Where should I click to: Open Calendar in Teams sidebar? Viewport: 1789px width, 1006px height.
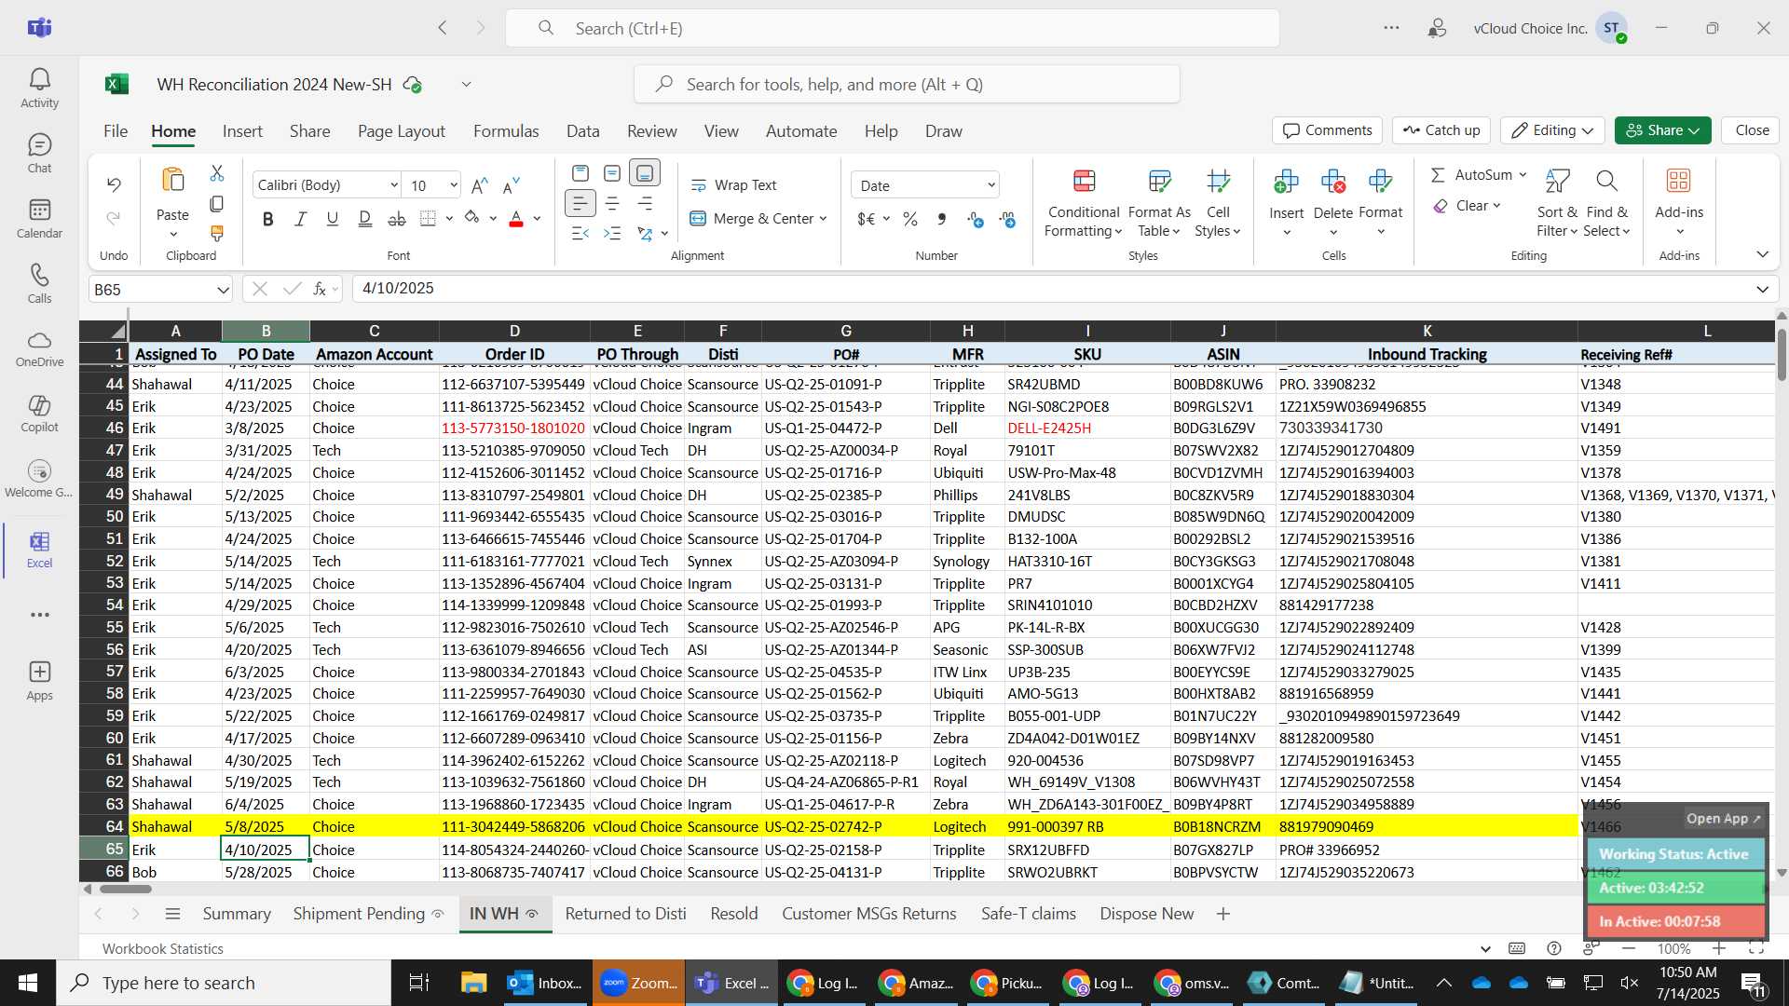click(39, 219)
